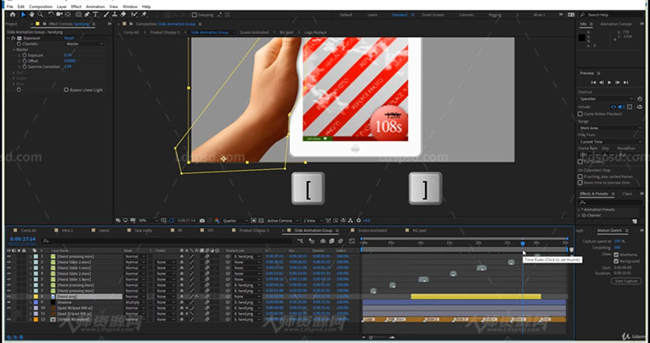Image resolution: width=650 pixels, height=343 pixels.
Task: Select the Clone Stamp tool
Action: point(115,15)
